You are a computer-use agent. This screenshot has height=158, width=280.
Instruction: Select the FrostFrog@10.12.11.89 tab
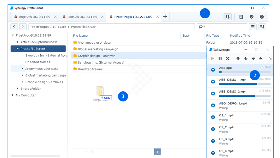(133, 17)
